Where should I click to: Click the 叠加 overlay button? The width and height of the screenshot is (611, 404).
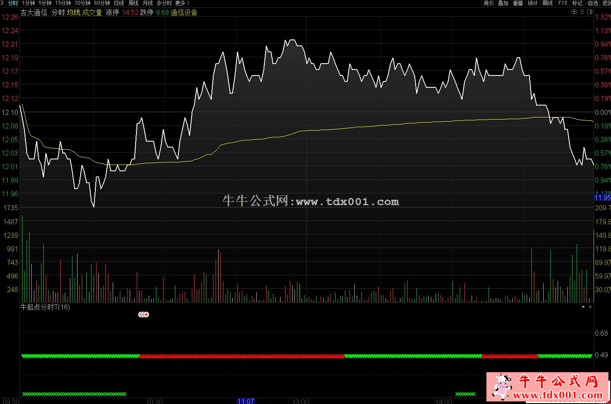[x=503, y=3]
